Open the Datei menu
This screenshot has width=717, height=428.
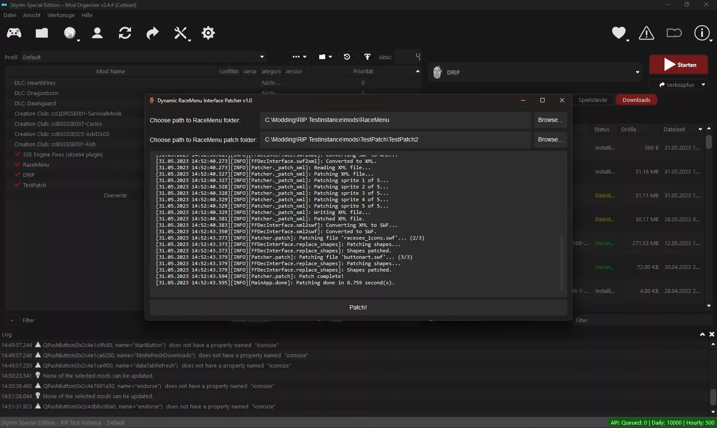10,15
